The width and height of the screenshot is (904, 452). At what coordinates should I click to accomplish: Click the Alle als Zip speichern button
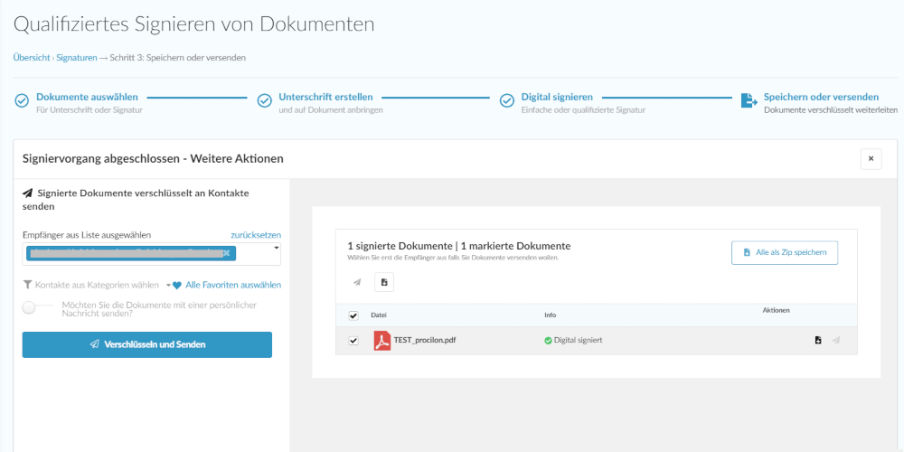pyautogui.click(x=785, y=252)
